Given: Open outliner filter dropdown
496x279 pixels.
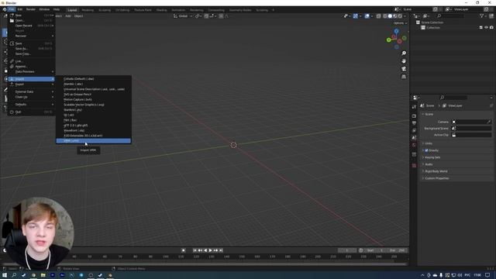Looking at the screenshot, I should click(483, 15).
